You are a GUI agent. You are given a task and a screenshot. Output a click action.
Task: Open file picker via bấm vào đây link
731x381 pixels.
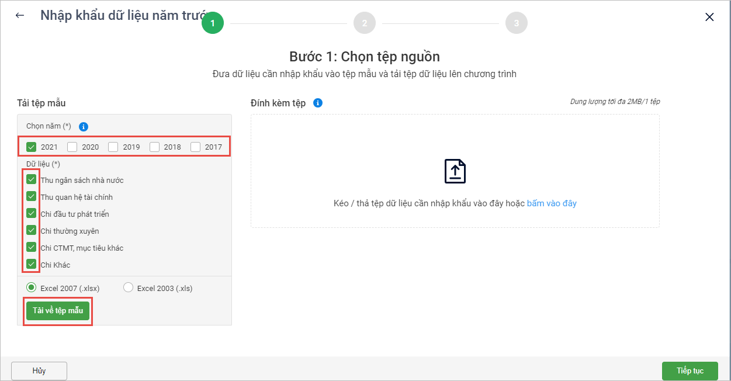click(552, 203)
